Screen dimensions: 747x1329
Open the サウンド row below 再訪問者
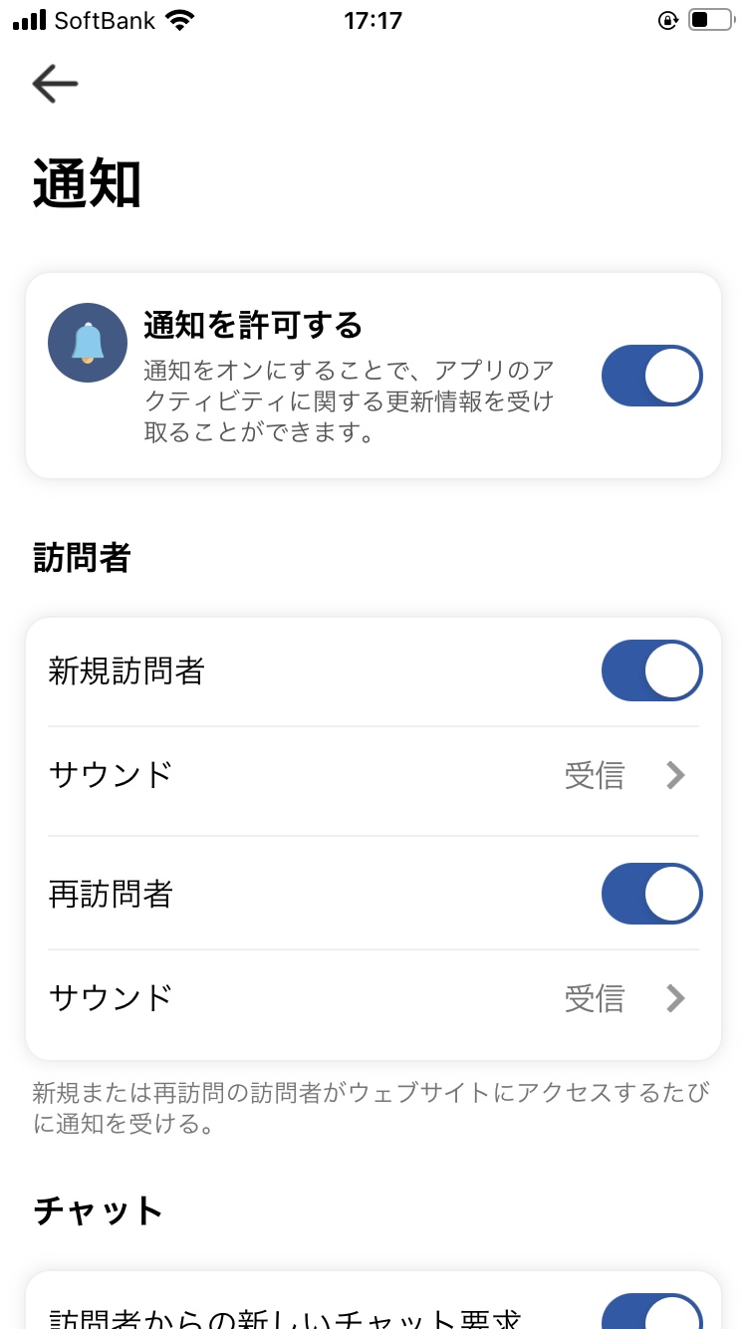tap(111, 997)
